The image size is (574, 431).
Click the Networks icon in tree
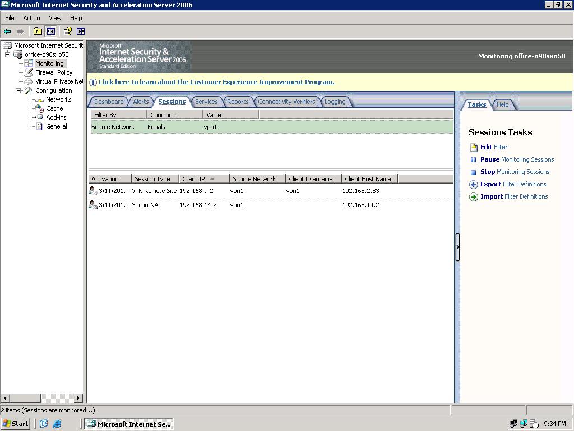click(x=39, y=99)
